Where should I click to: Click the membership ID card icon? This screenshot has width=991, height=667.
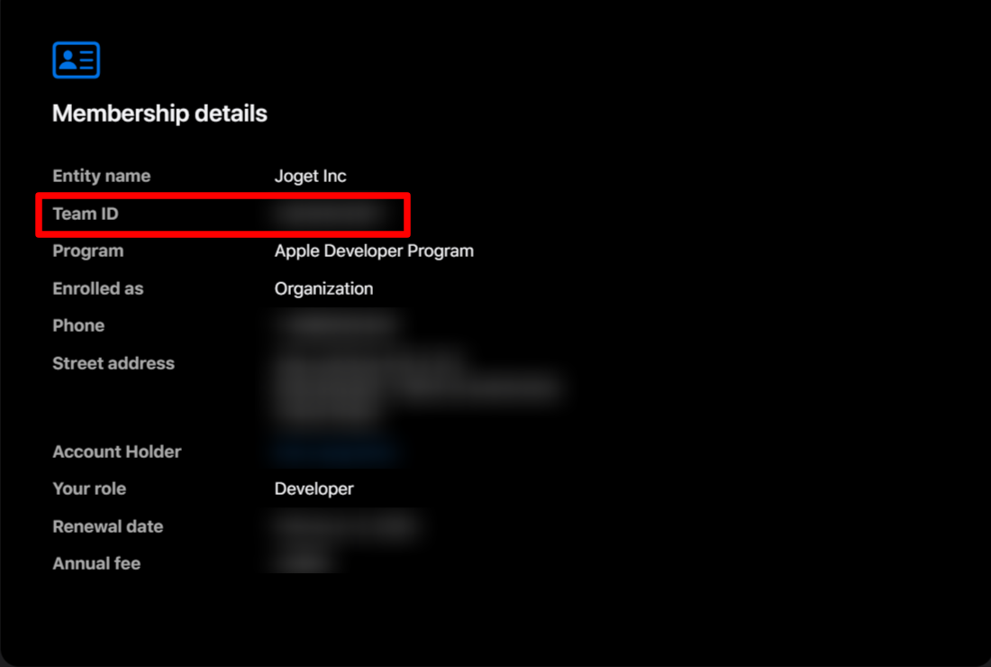(76, 60)
